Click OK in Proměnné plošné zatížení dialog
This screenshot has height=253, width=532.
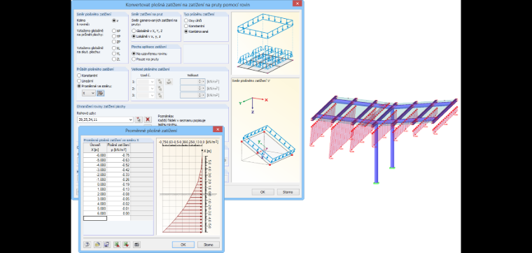(183, 245)
